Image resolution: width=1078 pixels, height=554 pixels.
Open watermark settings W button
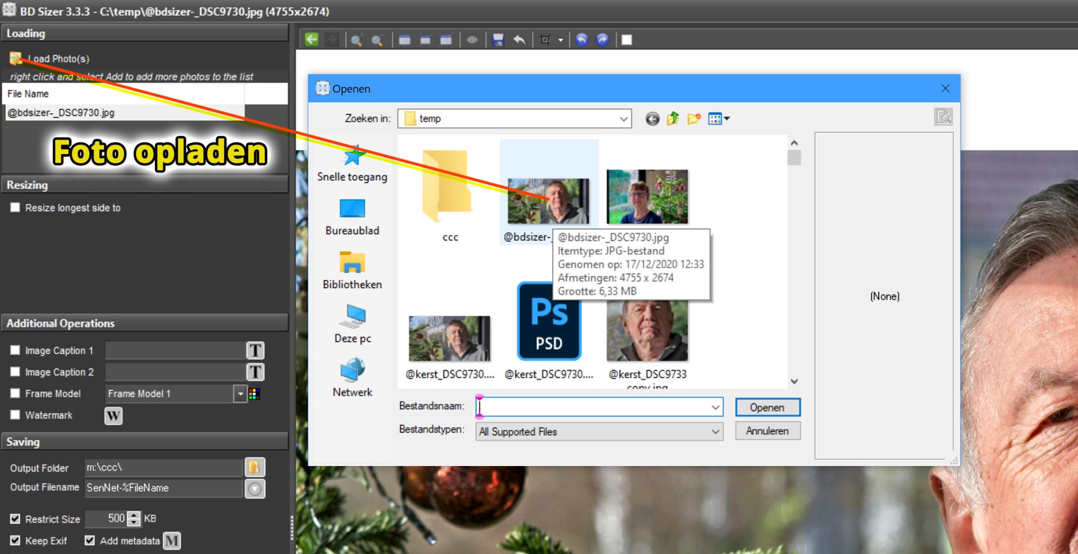click(x=113, y=415)
